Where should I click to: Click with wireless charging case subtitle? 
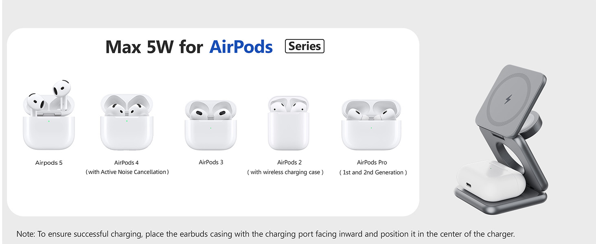[285, 172]
